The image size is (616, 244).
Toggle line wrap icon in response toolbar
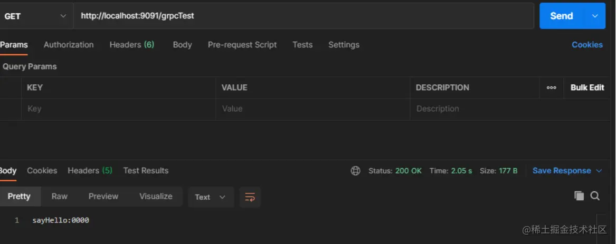point(250,197)
